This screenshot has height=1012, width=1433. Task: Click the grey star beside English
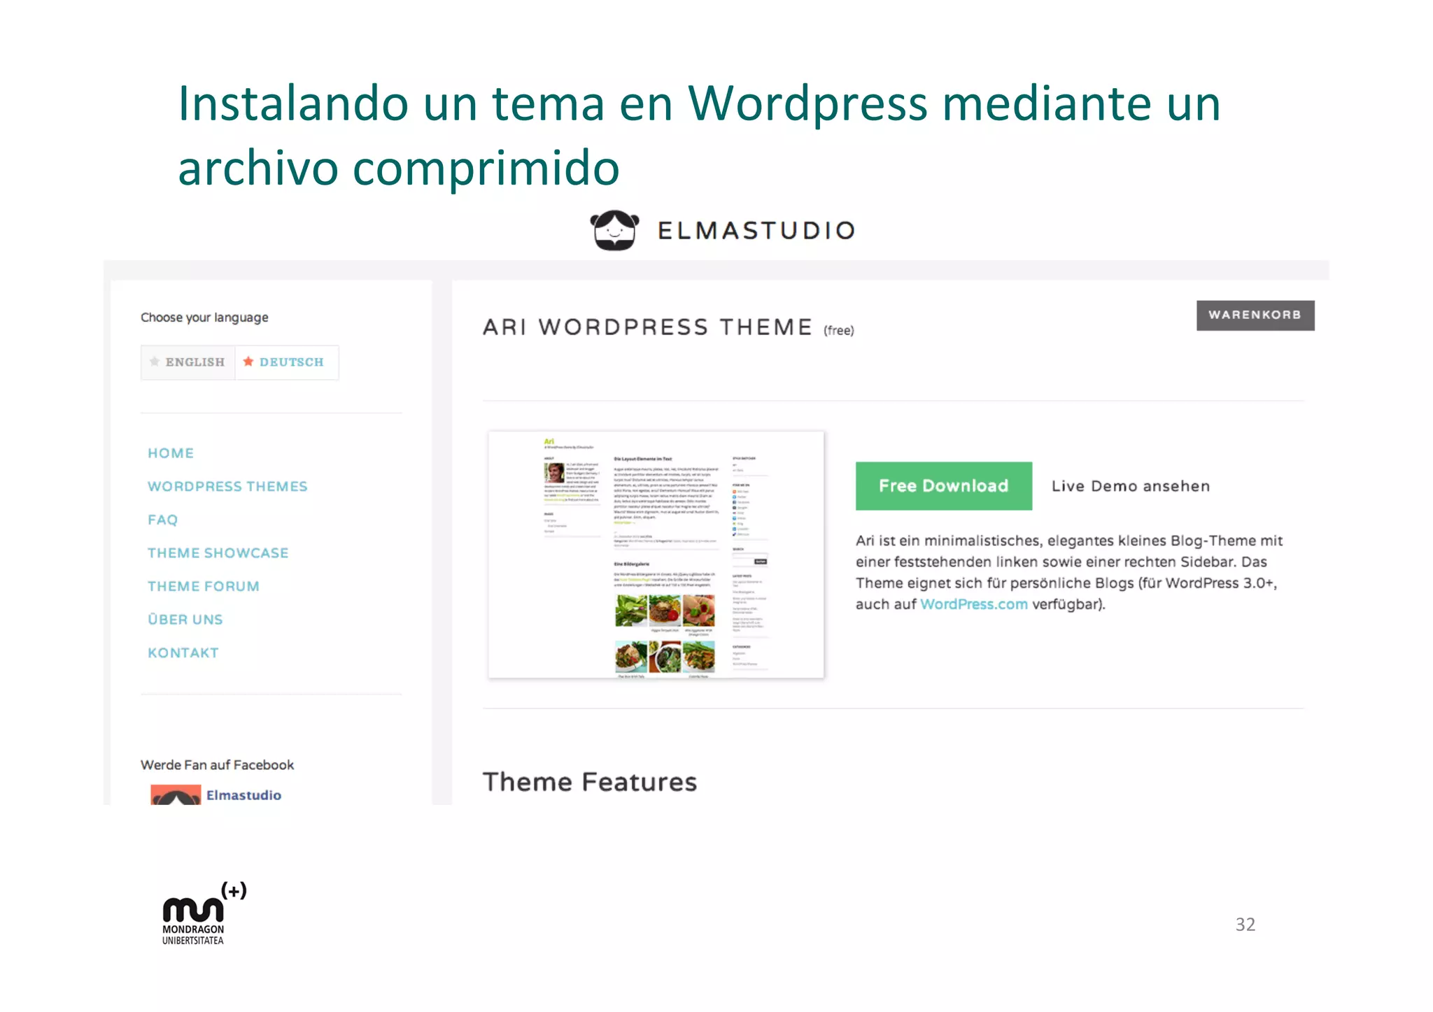pyautogui.click(x=155, y=362)
